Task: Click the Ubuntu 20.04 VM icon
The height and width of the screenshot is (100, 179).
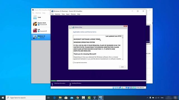Action: 35,24
